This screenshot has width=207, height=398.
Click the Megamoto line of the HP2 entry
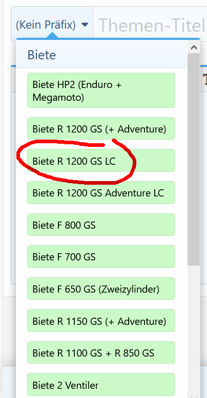58,97
